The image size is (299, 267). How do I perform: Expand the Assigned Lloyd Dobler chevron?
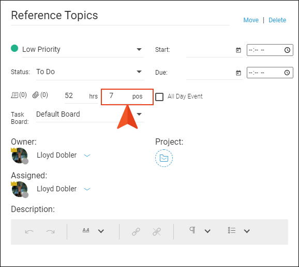(x=87, y=189)
